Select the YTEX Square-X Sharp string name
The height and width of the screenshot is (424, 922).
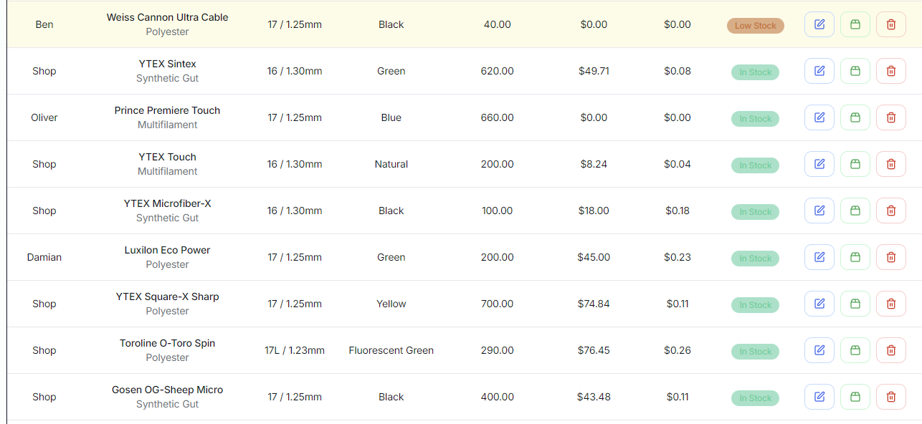[x=167, y=297]
